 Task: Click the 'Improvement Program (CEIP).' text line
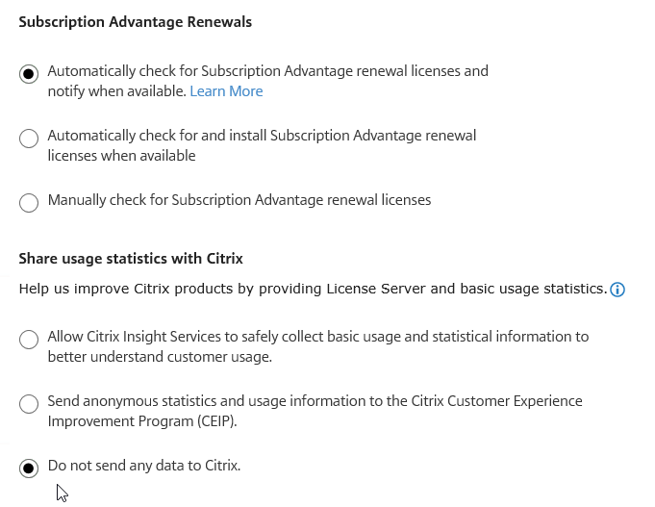coord(142,421)
